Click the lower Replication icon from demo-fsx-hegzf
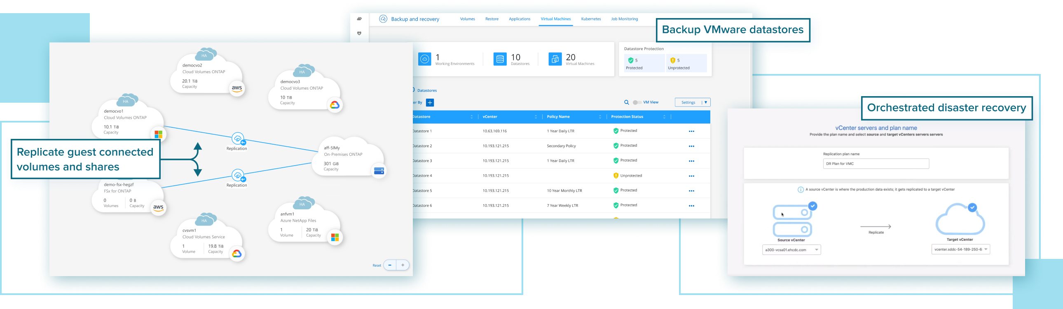1063x309 pixels. [x=238, y=176]
